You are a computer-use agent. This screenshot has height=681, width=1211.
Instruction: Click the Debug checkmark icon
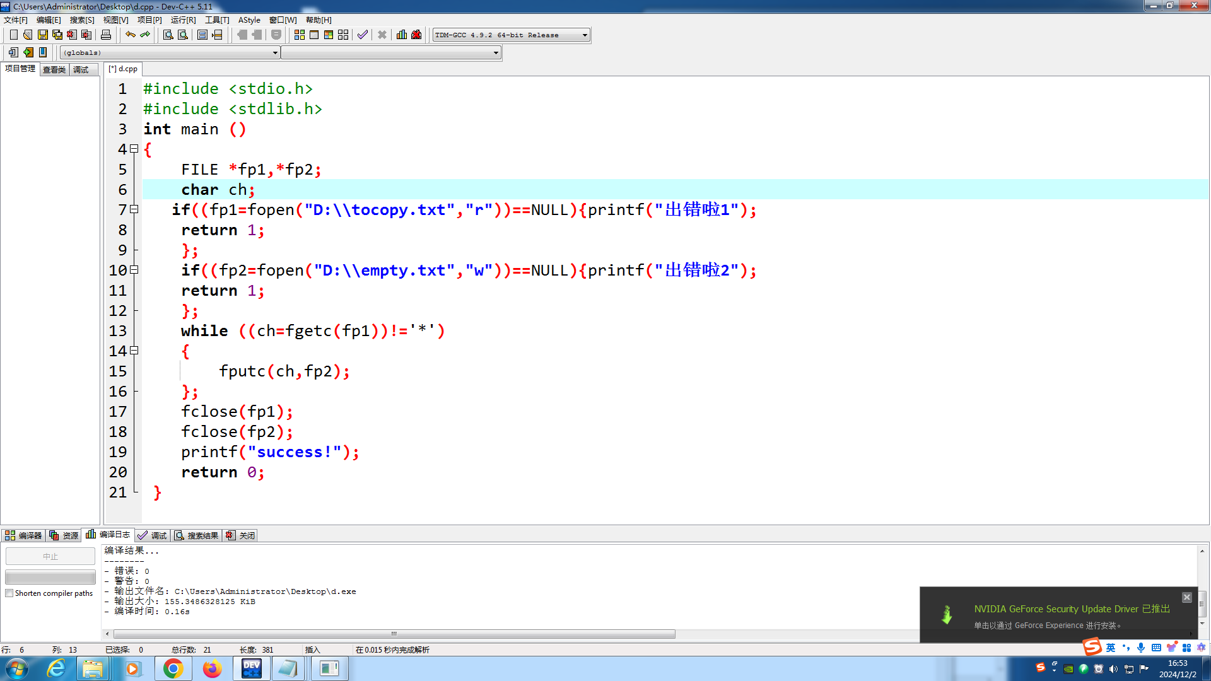coord(362,35)
